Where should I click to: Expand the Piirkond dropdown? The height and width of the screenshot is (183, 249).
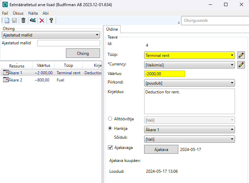tap(190, 83)
